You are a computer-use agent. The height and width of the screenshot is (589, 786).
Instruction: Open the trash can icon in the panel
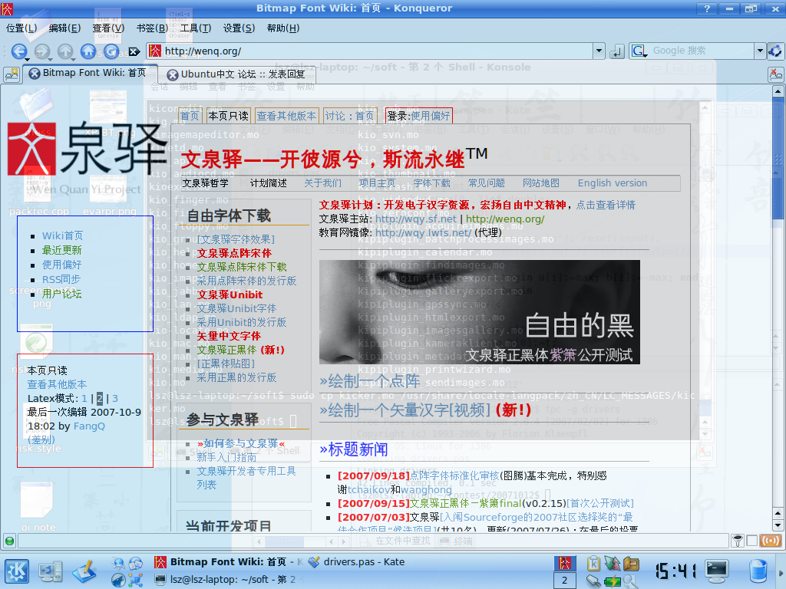click(x=758, y=571)
